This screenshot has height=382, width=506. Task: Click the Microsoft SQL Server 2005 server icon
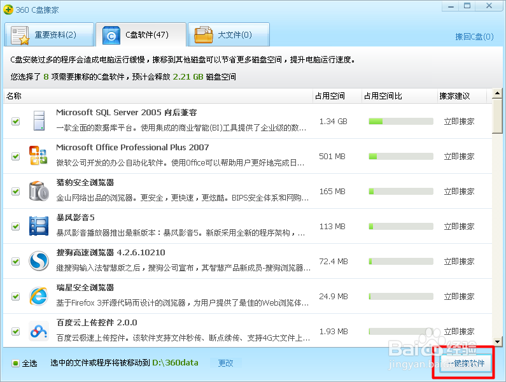click(39, 121)
